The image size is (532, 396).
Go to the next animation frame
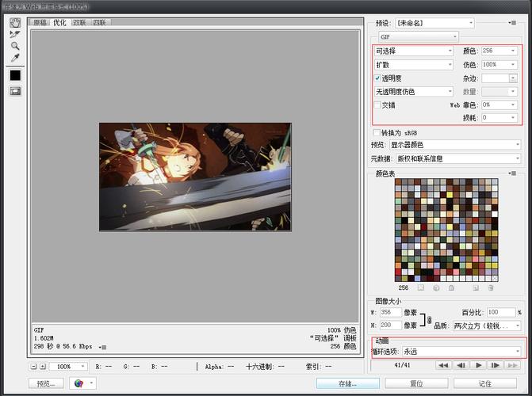pyautogui.click(x=496, y=365)
